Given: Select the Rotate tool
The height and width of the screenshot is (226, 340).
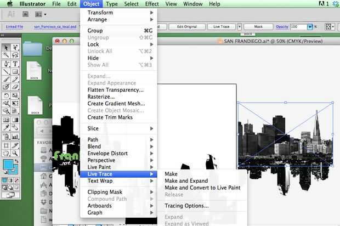Looking at the screenshot, I should (6, 95).
